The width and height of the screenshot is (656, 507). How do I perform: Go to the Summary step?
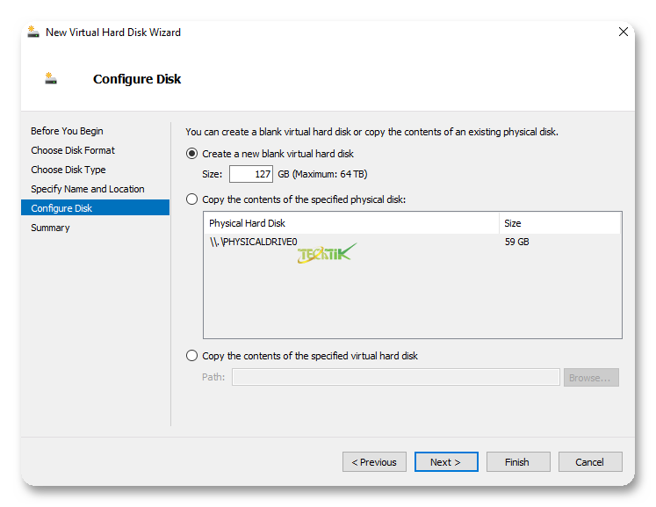tap(50, 228)
